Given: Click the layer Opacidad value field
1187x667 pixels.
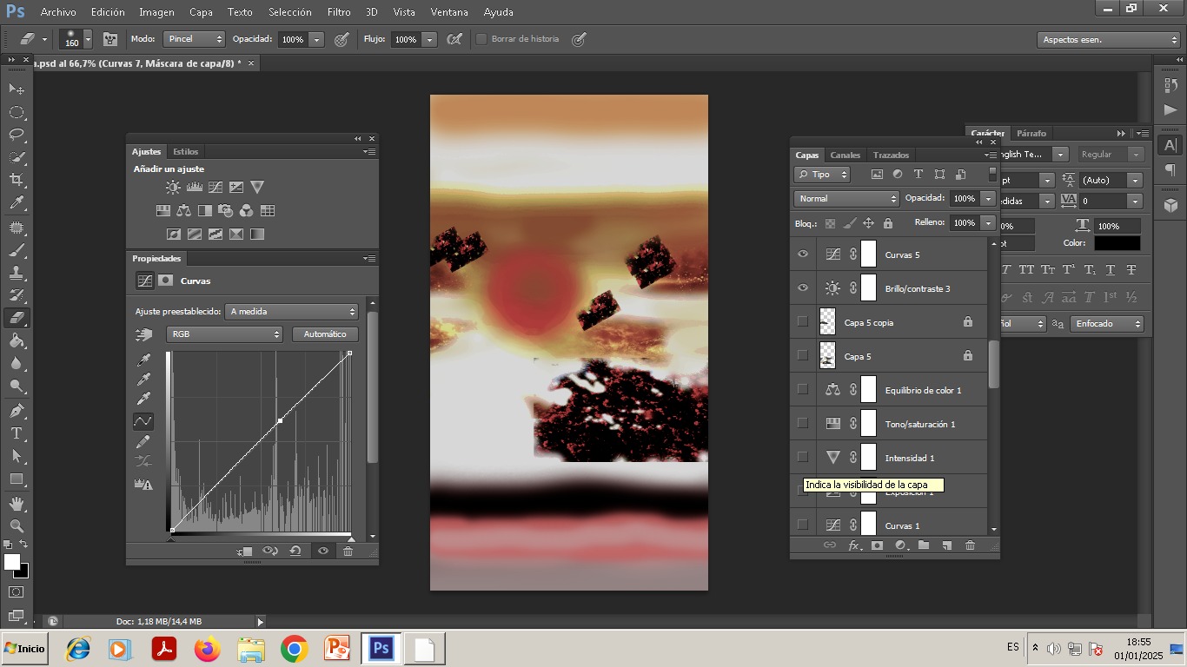Looking at the screenshot, I should point(965,199).
